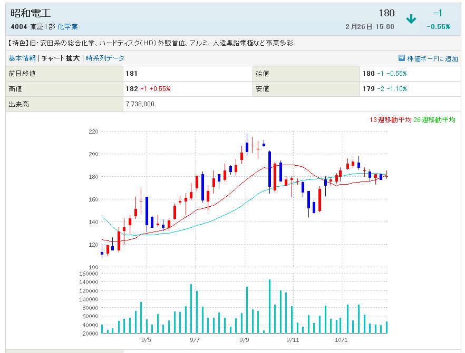465x353 pixels.
Task: Click the green 26週移動平均 legend label
Action: [x=434, y=120]
